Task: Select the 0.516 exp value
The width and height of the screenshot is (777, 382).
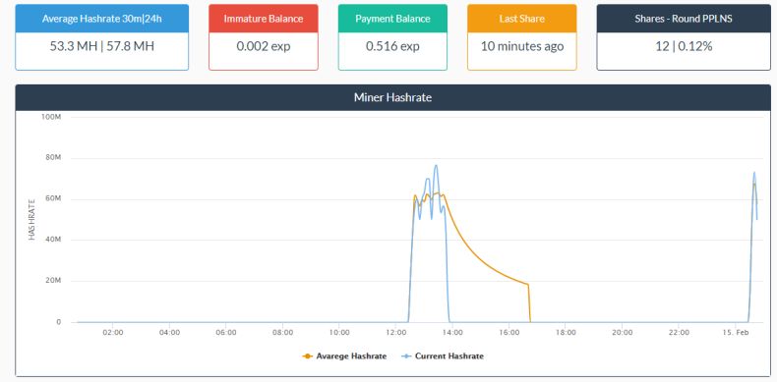Action: click(392, 46)
